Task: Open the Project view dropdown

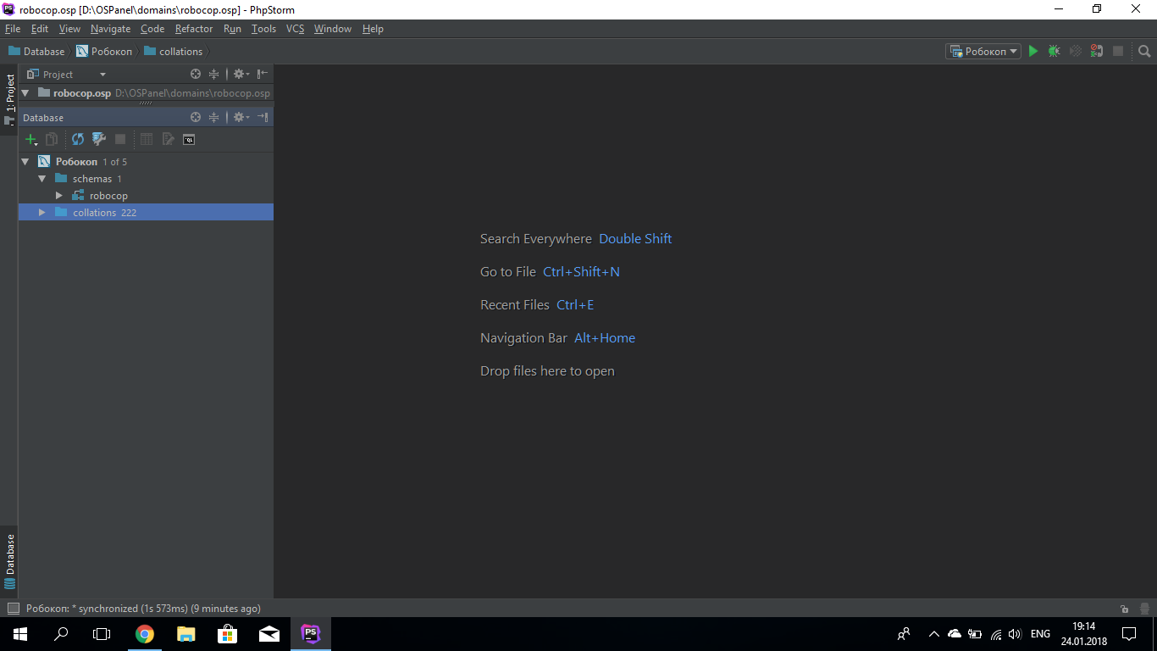Action: 66,74
